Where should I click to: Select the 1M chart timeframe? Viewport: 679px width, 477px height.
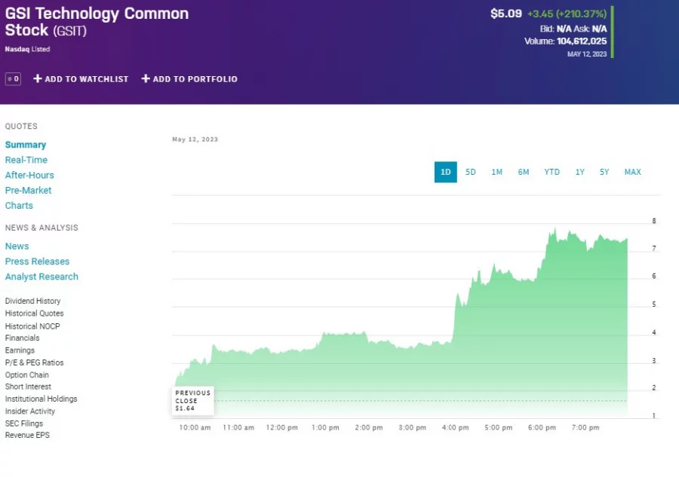[496, 172]
